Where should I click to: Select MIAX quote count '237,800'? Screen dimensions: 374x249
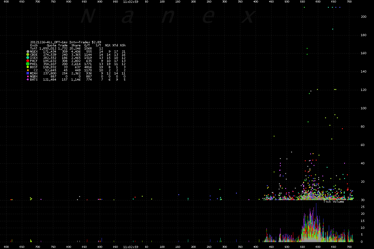point(50,73)
